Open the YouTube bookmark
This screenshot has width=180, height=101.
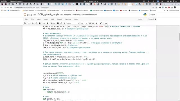point(124,10)
